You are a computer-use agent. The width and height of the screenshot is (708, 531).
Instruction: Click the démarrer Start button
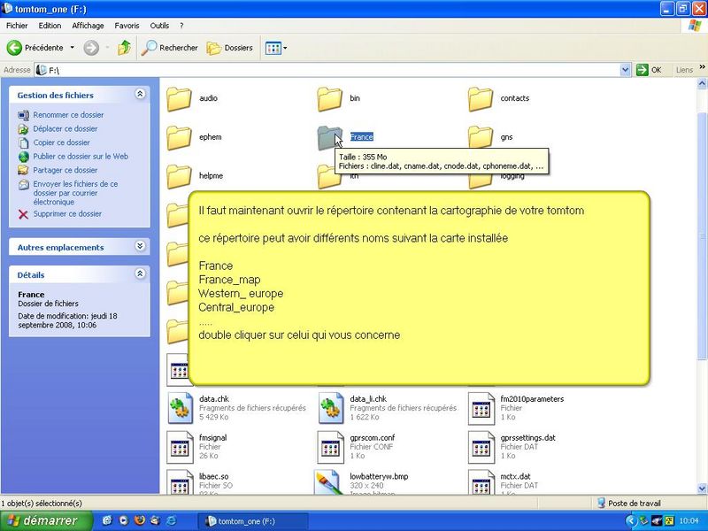[x=47, y=520]
